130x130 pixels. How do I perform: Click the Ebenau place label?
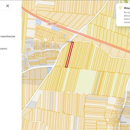pyautogui.click(x=123, y=122)
